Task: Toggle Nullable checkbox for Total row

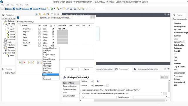Action: (53, 45)
